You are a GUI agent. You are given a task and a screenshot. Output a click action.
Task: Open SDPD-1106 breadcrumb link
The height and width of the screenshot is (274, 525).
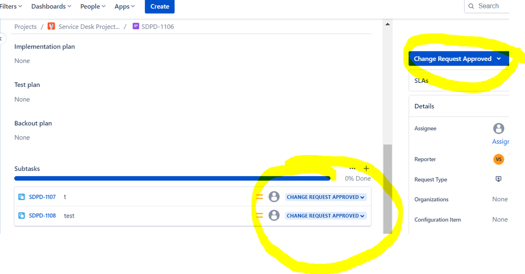[158, 27]
